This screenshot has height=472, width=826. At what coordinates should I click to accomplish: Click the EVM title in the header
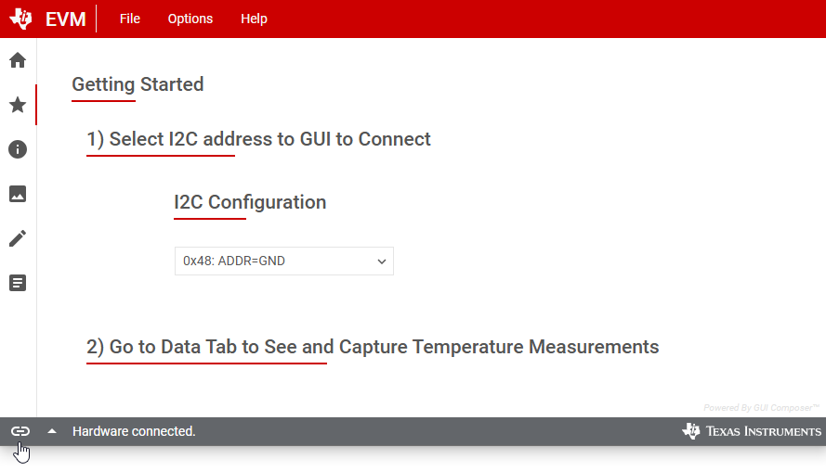[66, 19]
